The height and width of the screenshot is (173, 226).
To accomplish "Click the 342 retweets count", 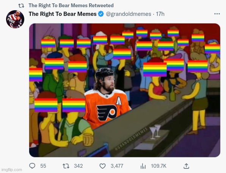I will 78,166.
